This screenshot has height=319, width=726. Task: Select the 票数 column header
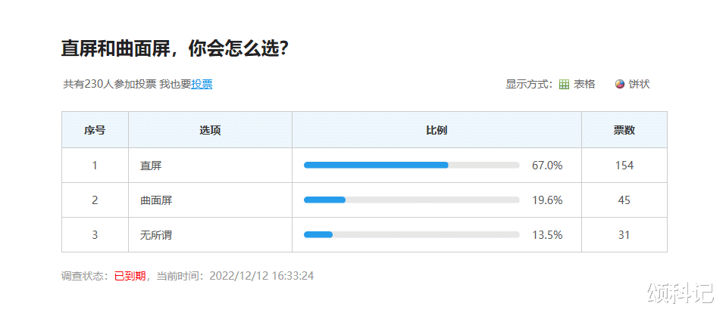pos(624,130)
